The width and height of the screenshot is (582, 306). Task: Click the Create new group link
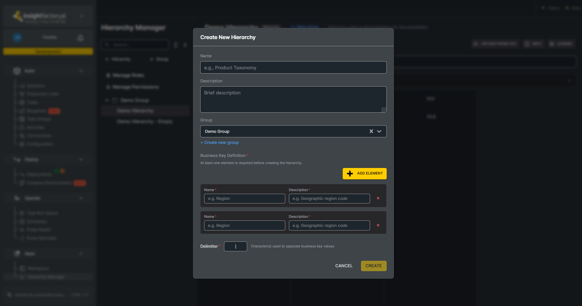click(219, 143)
